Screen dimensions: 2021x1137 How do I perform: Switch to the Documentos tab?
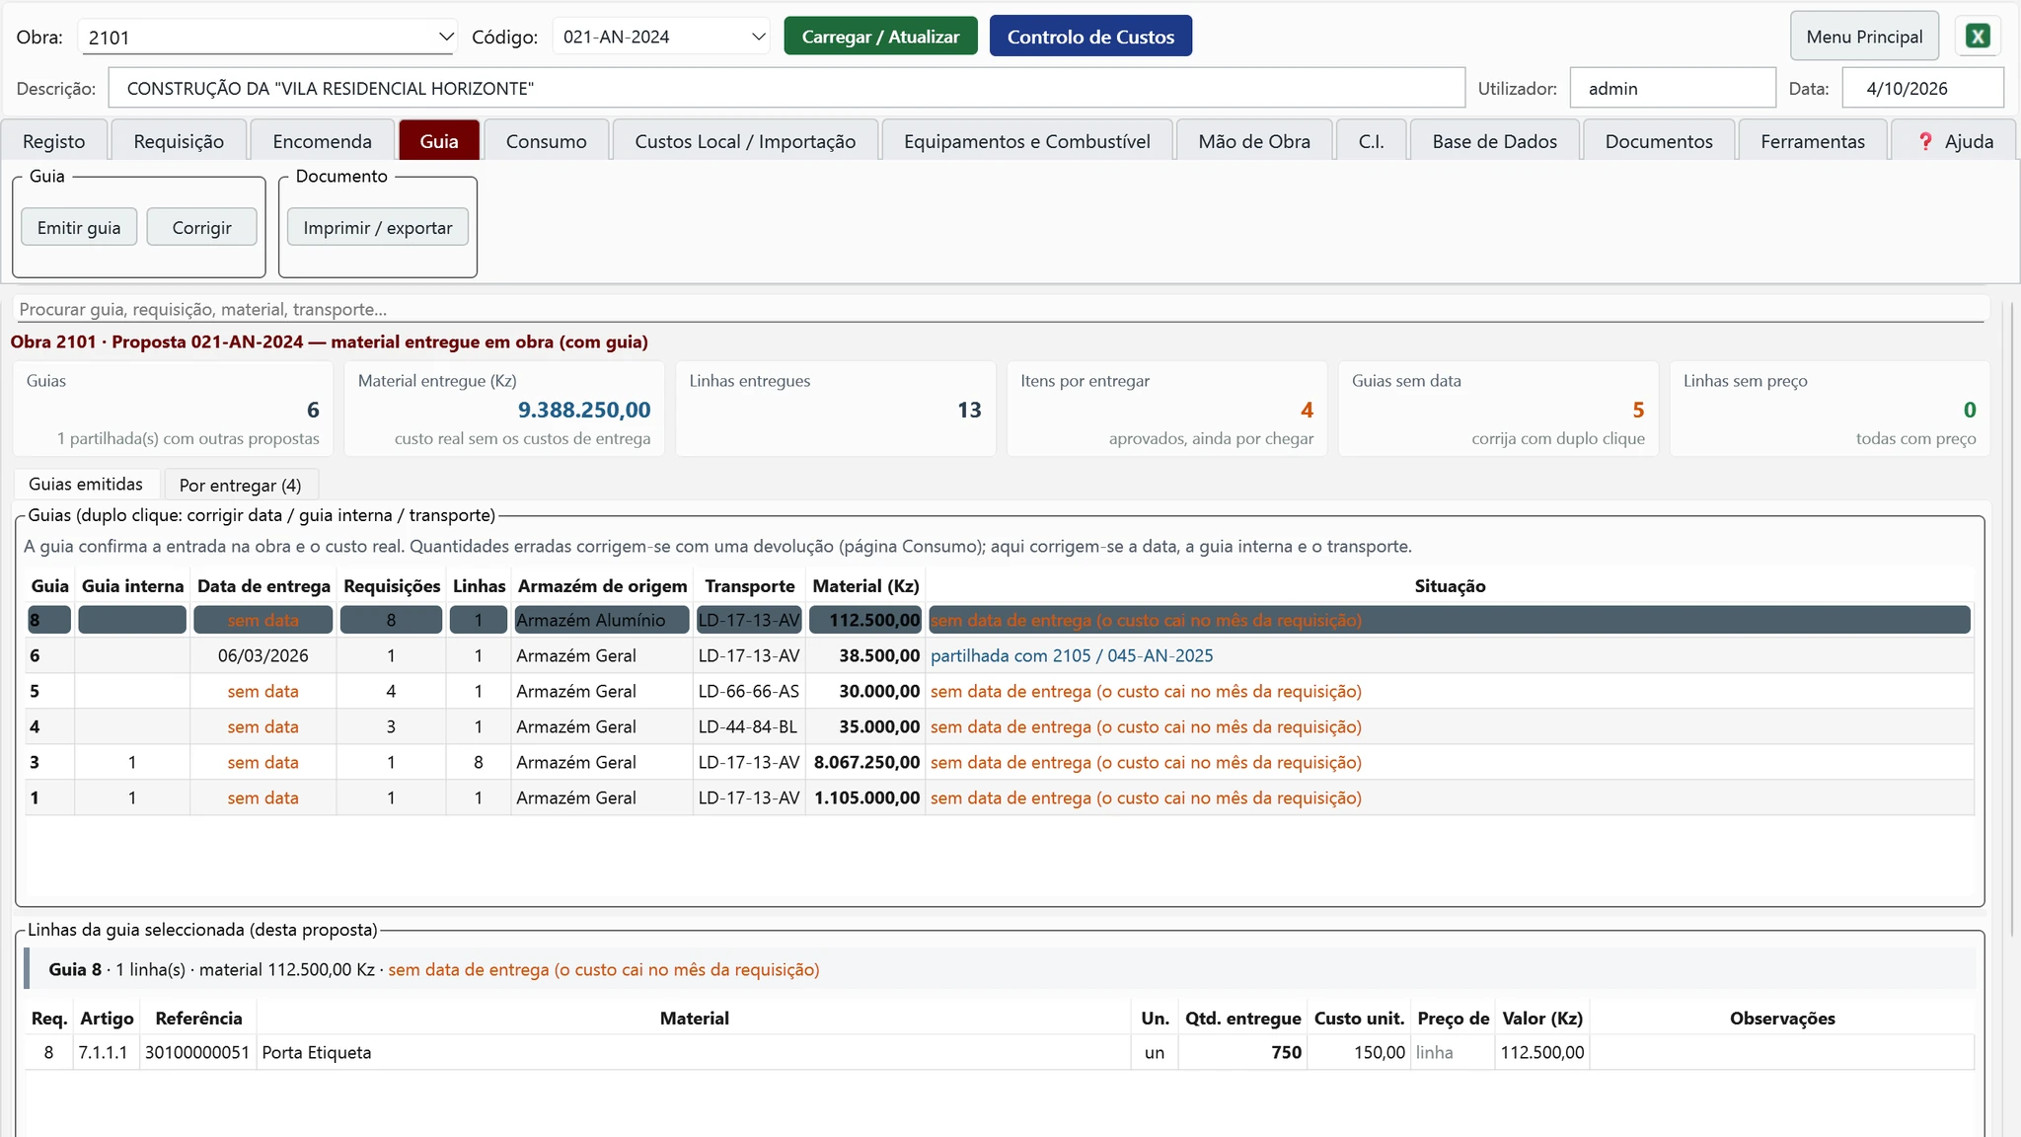point(1658,141)
